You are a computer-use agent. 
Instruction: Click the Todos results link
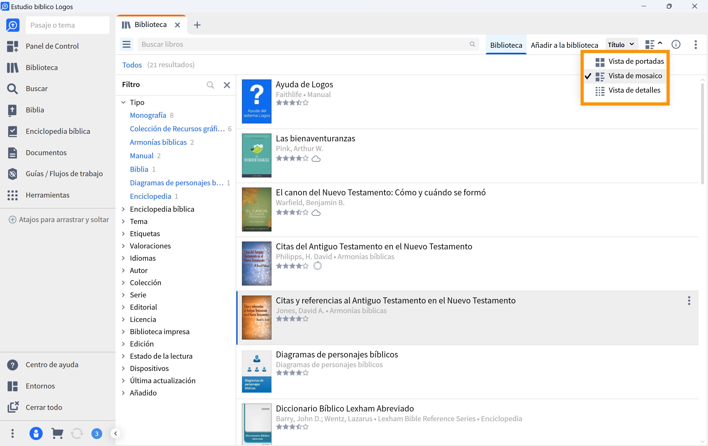[x=132, y=65]
